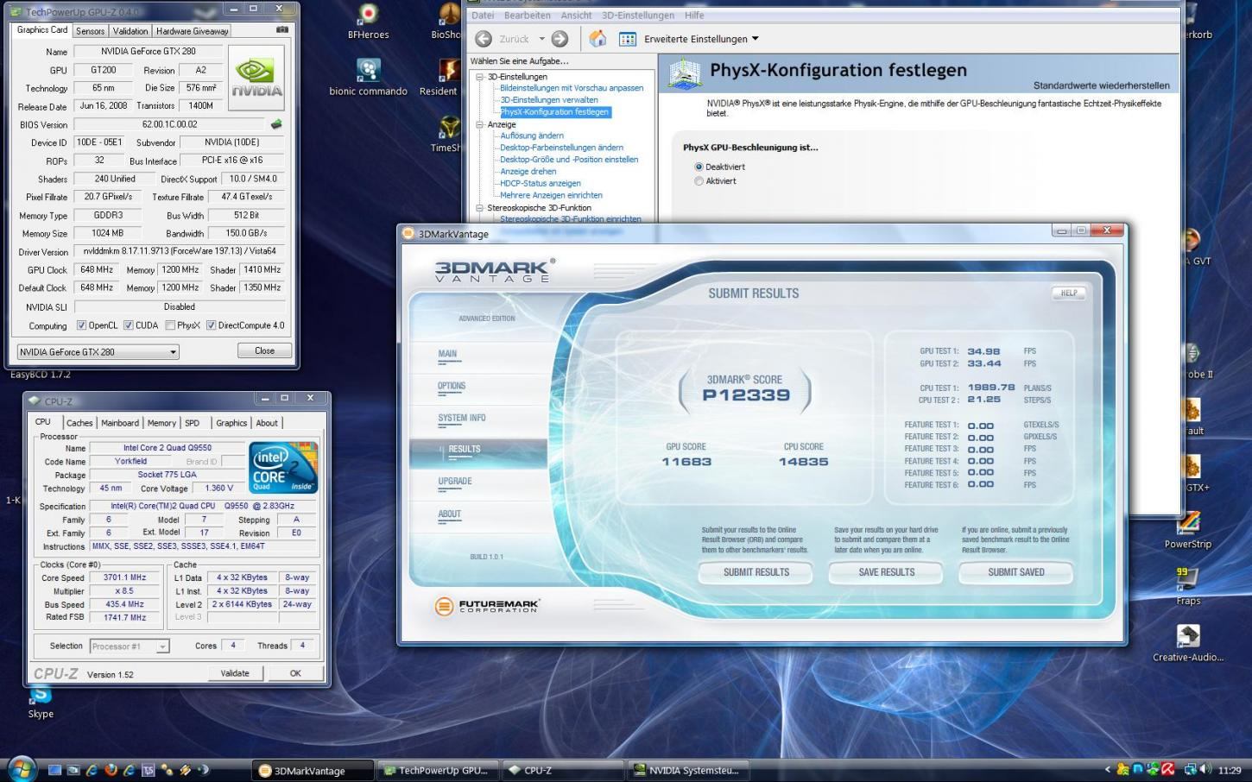
Task: Select HDCP-Status anzeigen in the task tree
Action: (x=541, y=183)
